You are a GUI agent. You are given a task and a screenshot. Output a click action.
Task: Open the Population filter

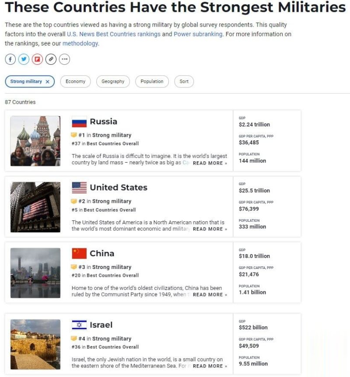152,82
